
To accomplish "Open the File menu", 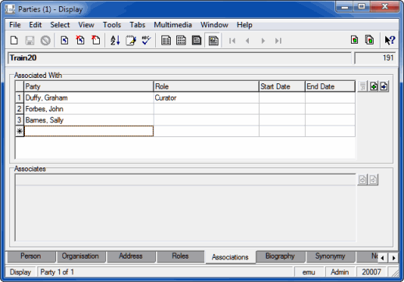I will pyautogui.click(x=15, y=25).
